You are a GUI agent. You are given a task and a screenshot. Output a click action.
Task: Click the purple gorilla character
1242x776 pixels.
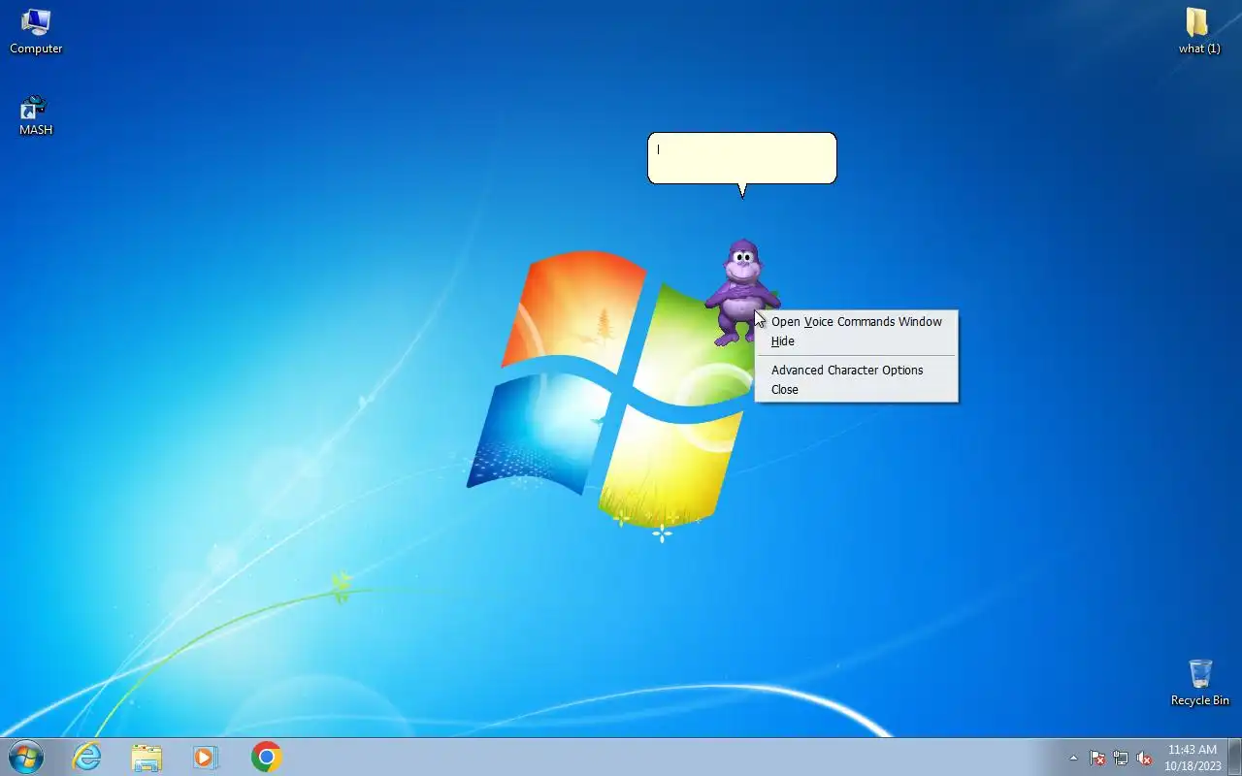pos(741,292)
